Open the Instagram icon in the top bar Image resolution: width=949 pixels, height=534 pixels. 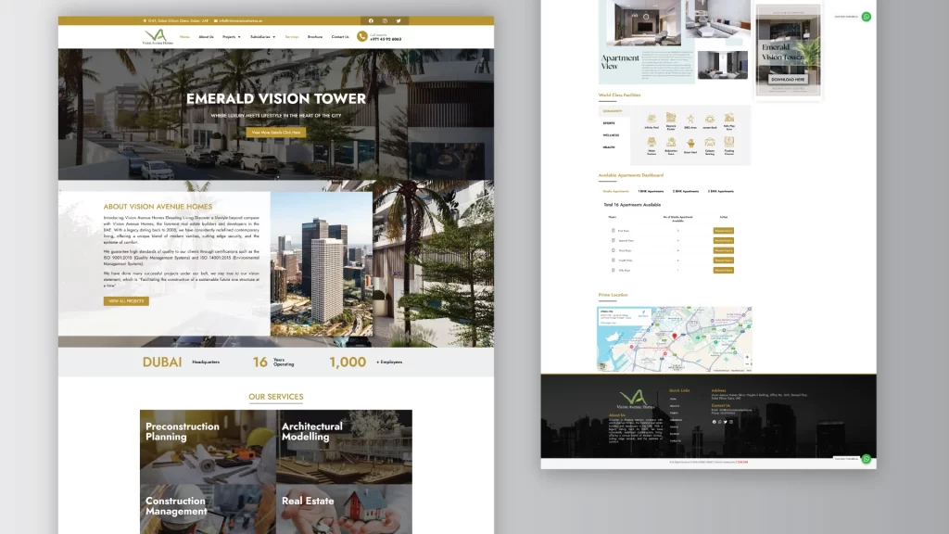click(x=386, y=20)
